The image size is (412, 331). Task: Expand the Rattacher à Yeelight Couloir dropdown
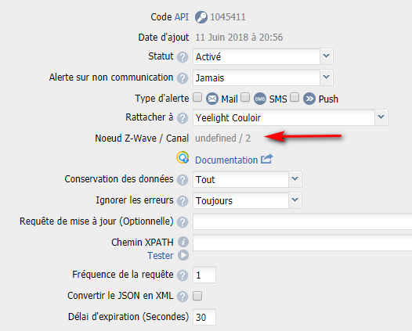291,117
